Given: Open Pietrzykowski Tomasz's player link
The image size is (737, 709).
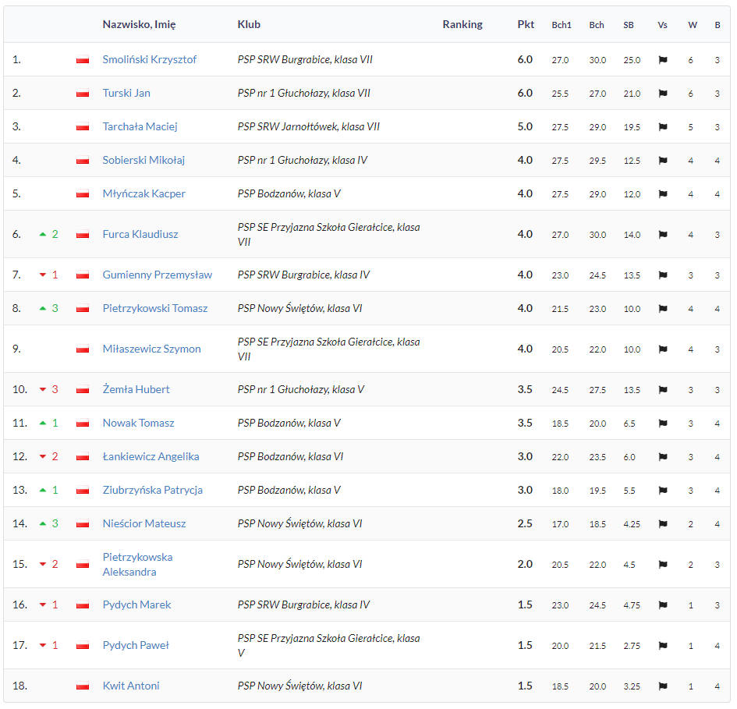Looking at the screenshot, I should pyautogui.click(x=155, y=308).
